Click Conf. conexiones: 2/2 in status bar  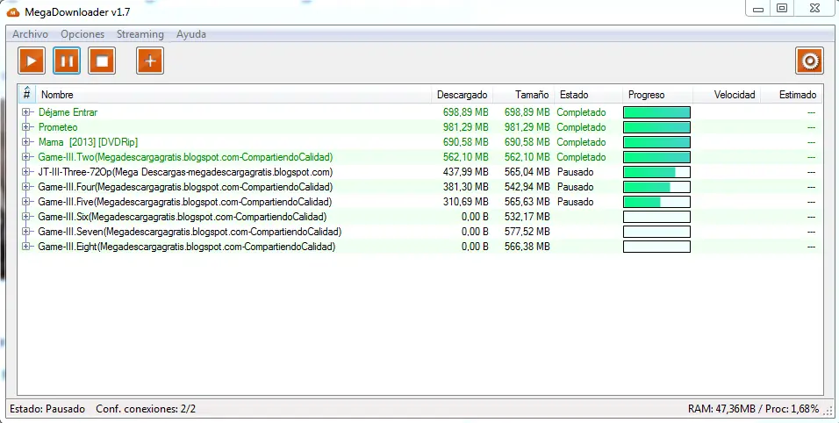146,409
